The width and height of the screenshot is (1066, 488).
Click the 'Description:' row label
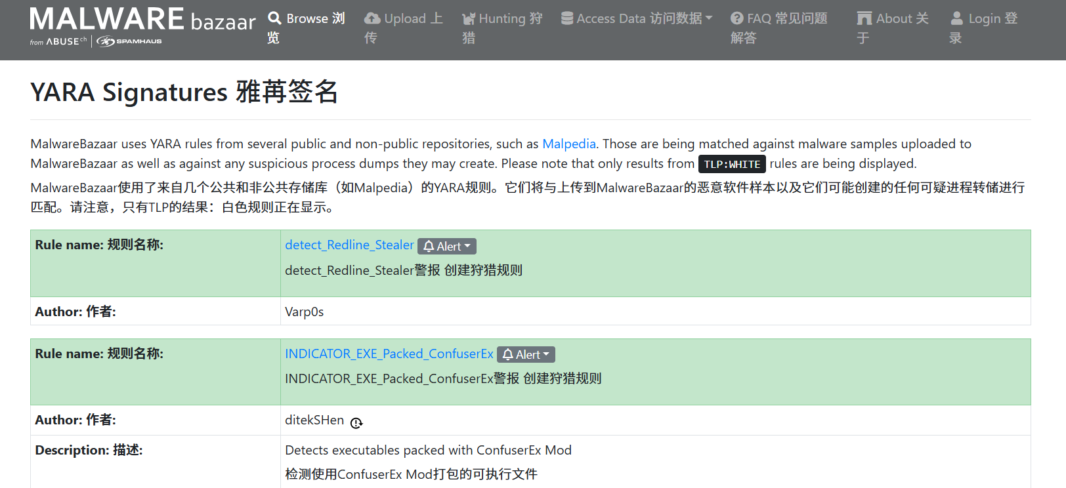point(89,451)
